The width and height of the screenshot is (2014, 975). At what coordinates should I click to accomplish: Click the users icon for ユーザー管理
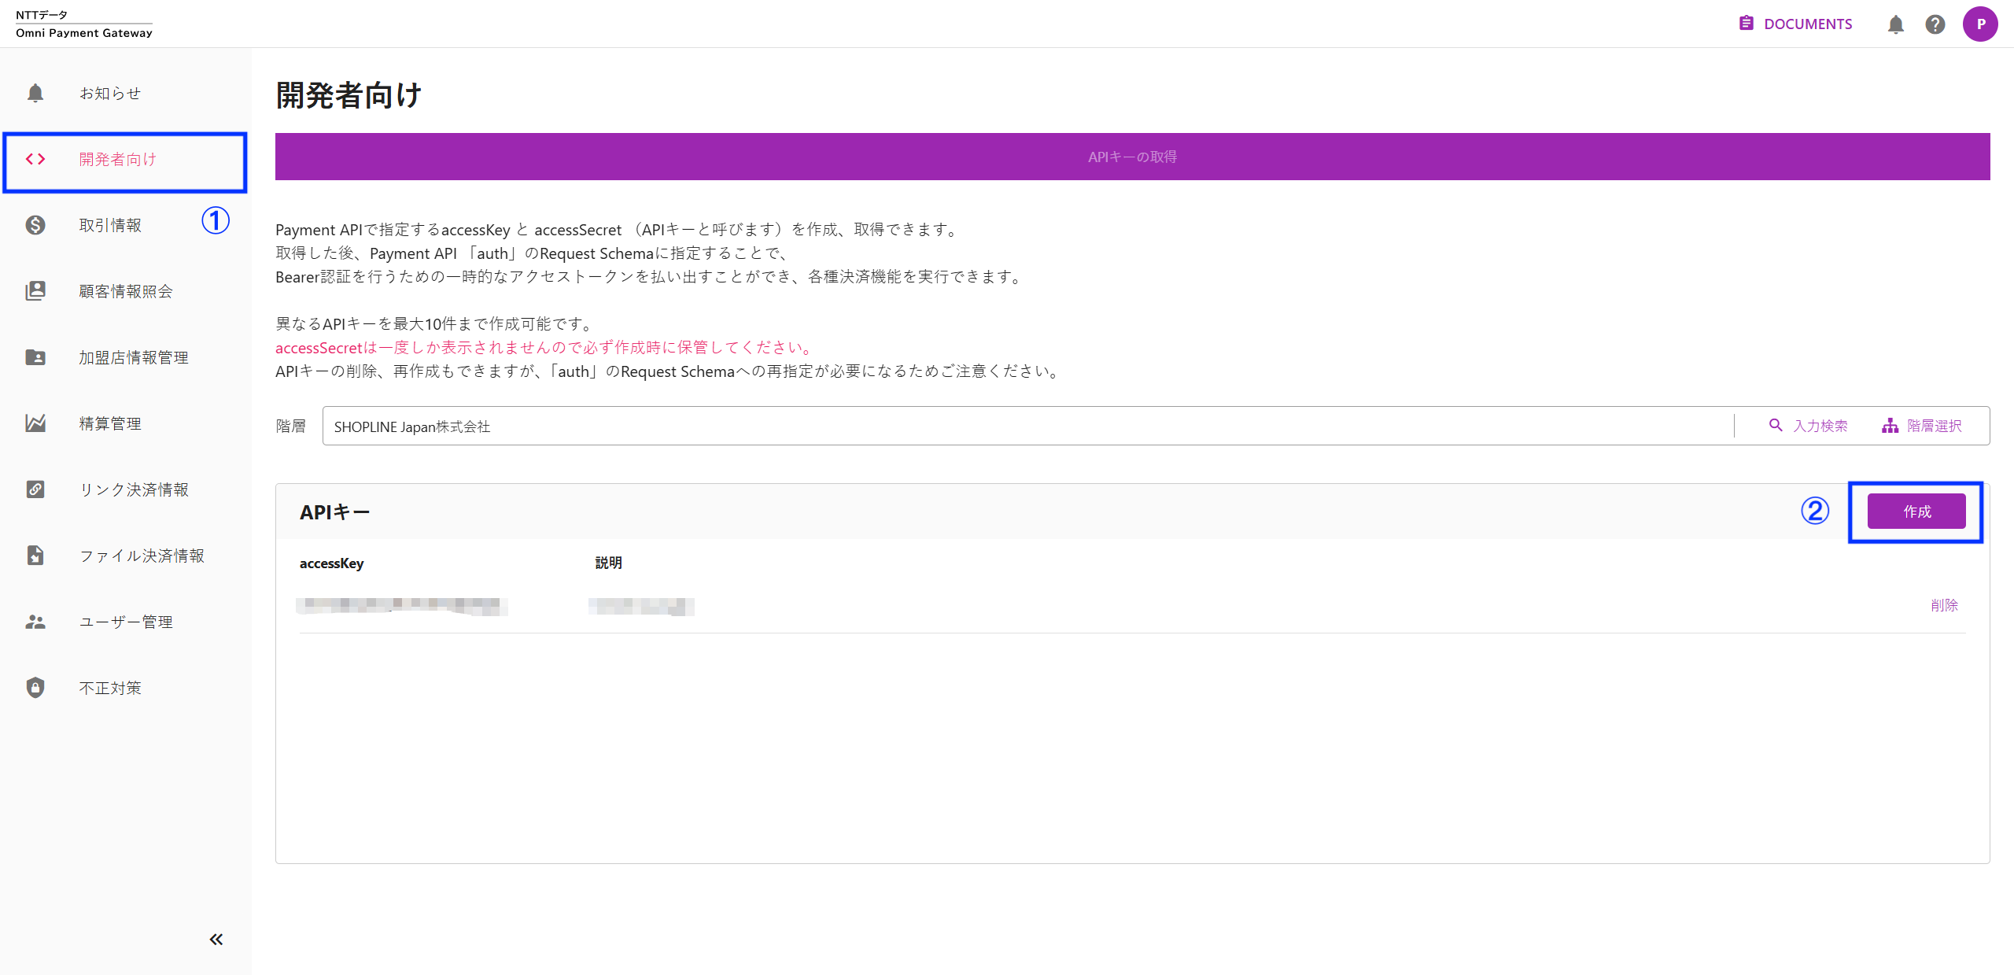(35, 621)
